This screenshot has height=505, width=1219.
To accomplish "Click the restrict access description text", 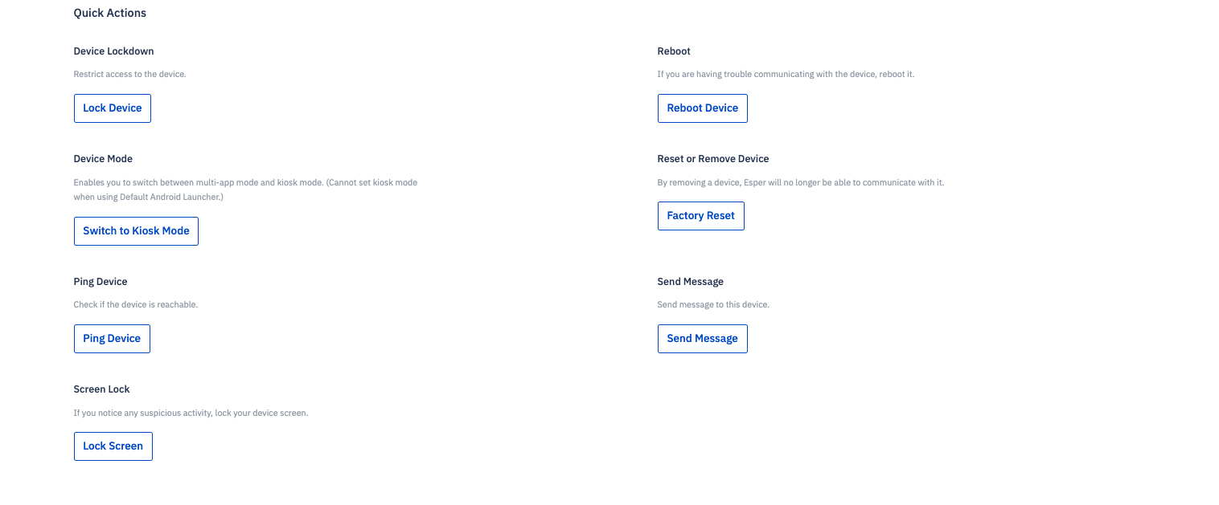I will tap(129, 74).
